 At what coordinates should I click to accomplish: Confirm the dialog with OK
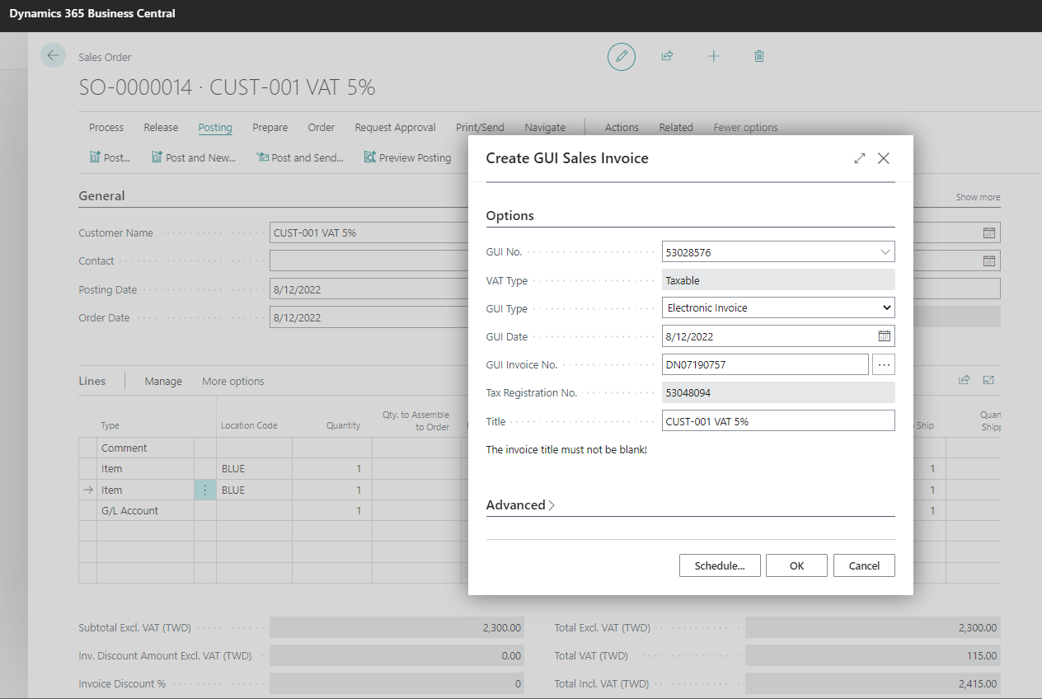click(x=796, y=565)
